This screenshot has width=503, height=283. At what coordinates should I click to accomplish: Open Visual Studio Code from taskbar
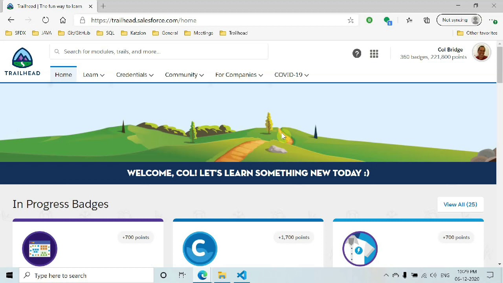click(242, 276)
